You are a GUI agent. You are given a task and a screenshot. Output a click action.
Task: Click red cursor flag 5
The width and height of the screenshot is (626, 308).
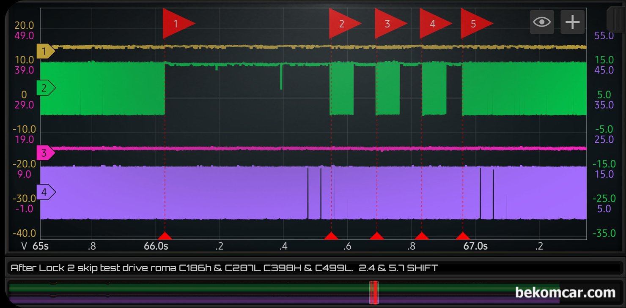pos(476,24)
